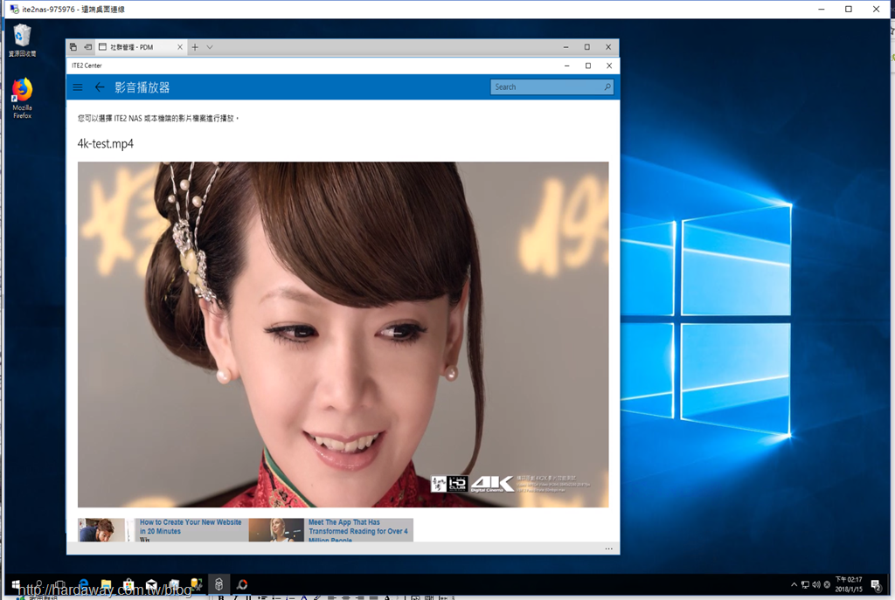895x600 pixels.
Task: Expand the tab preview chevron in Edge
Action: [210, 47]
